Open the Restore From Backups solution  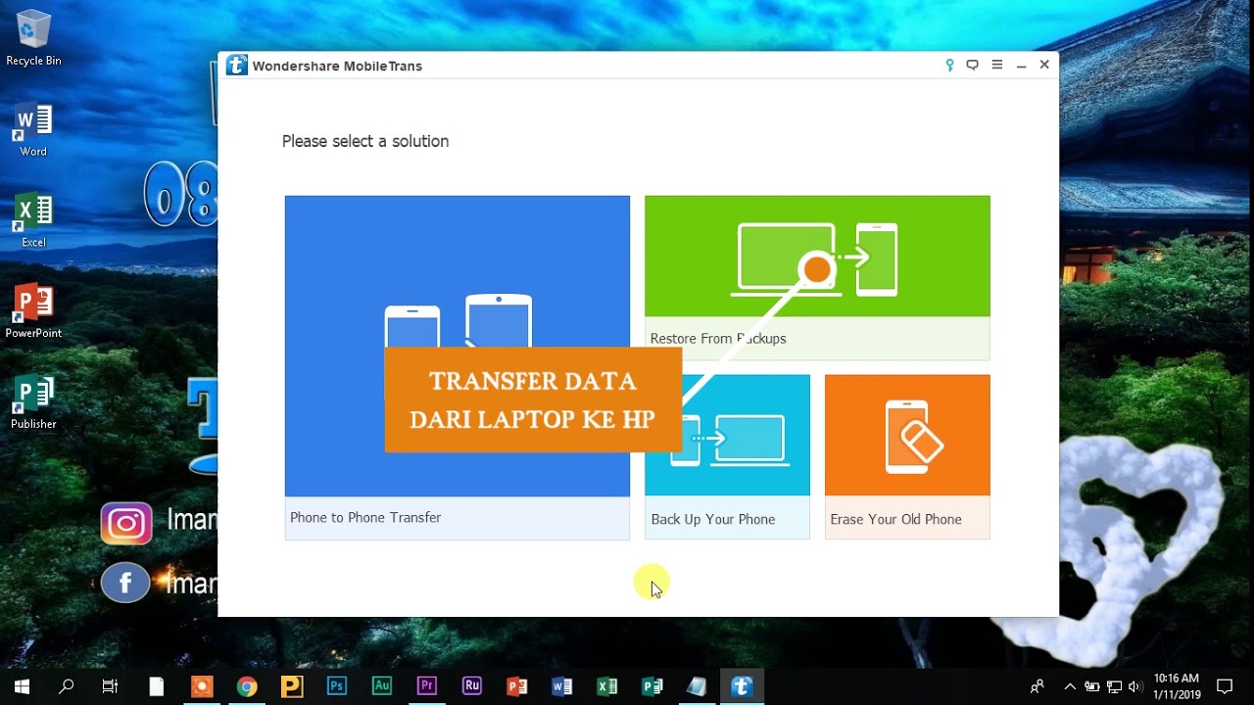817,278
